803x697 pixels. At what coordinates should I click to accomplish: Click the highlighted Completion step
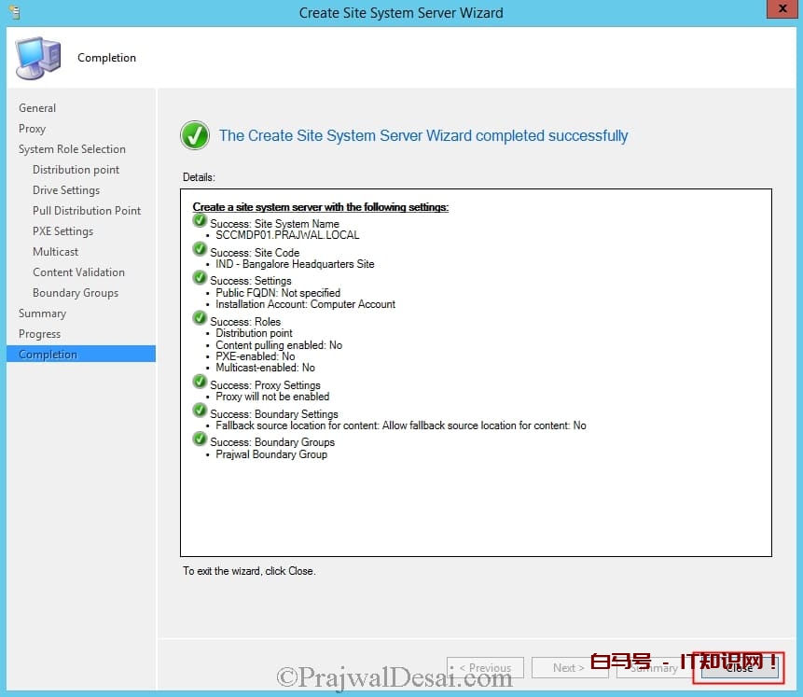coord(48,355)
